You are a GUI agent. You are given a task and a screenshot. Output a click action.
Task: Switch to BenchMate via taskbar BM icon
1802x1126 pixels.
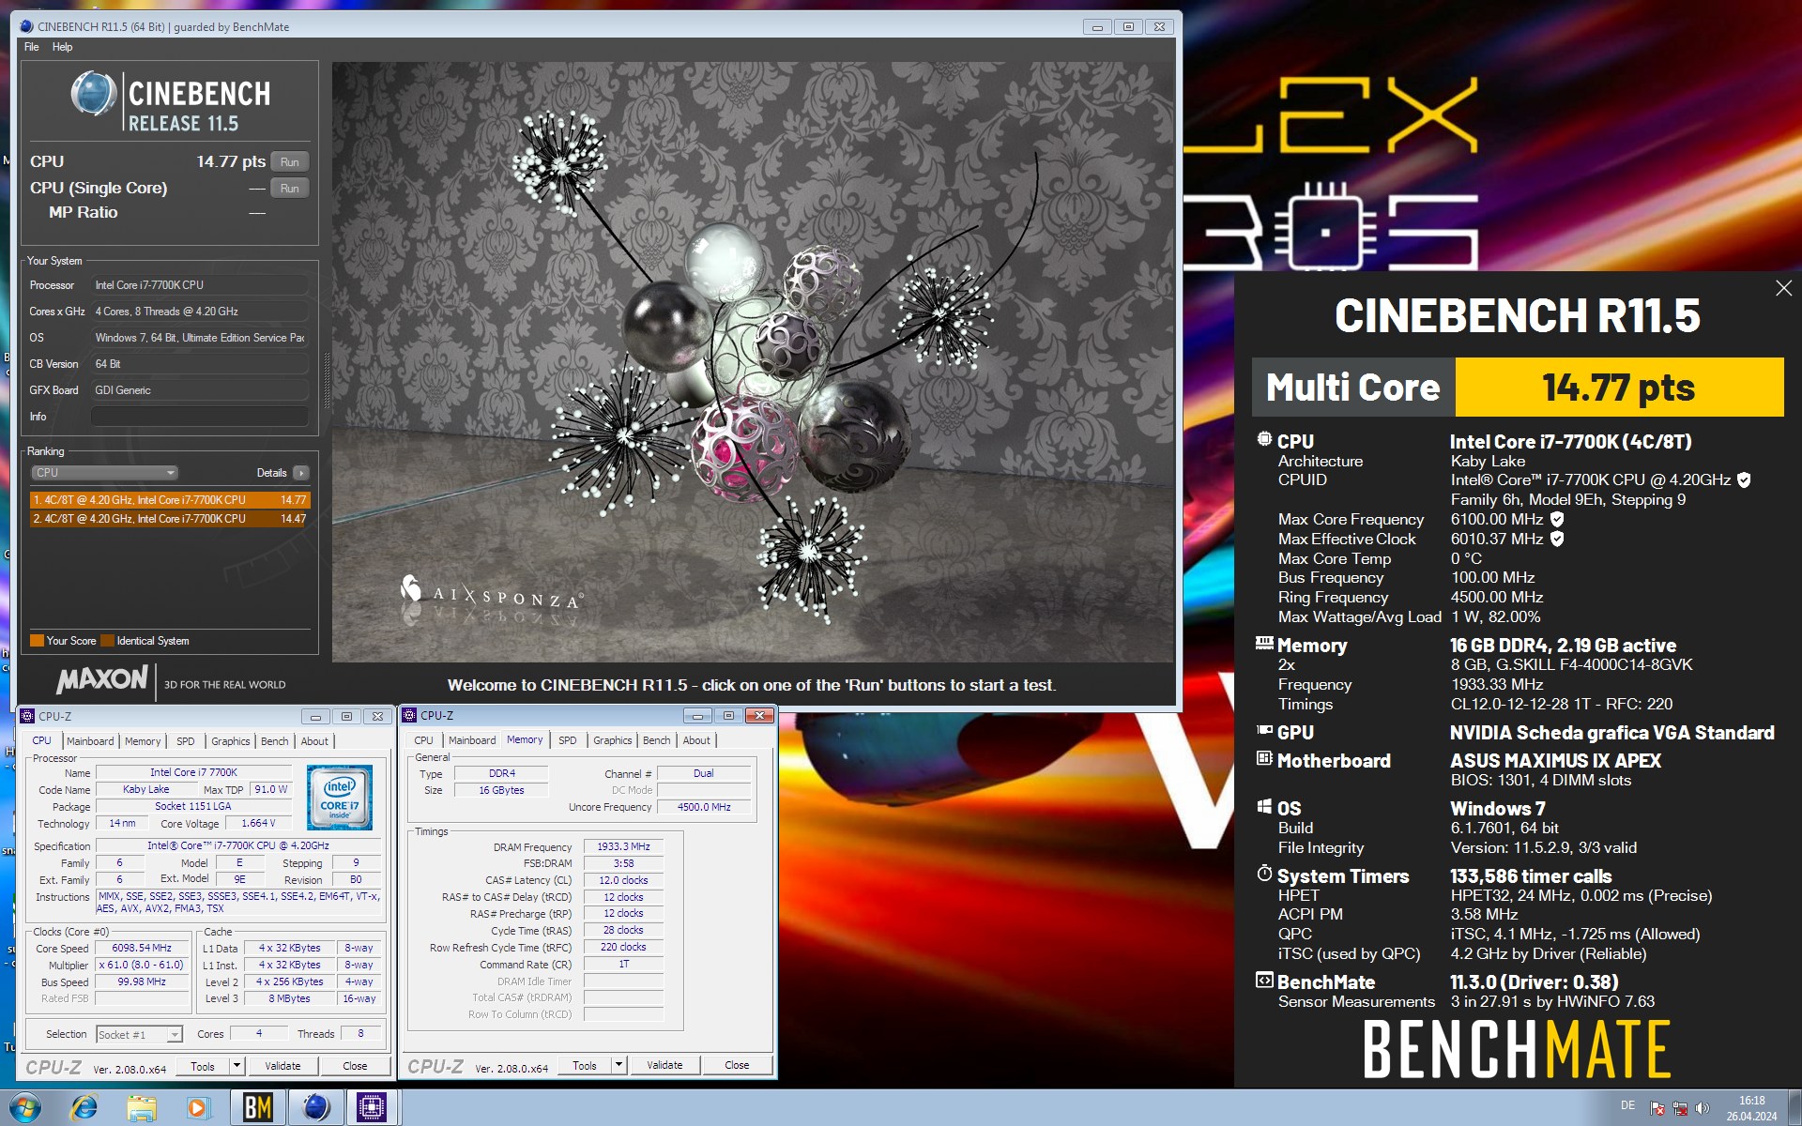[x=257, y=1108]
